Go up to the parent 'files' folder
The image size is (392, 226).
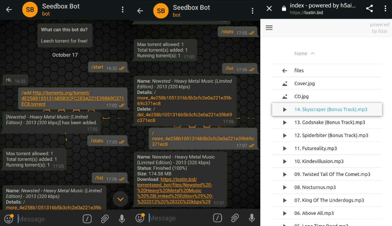coord(327,70)
